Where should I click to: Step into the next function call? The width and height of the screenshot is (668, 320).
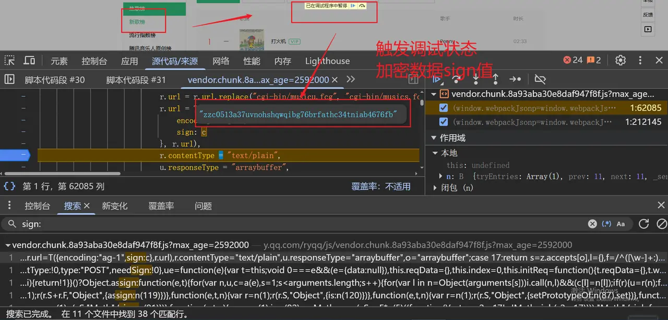pos(476,80)
